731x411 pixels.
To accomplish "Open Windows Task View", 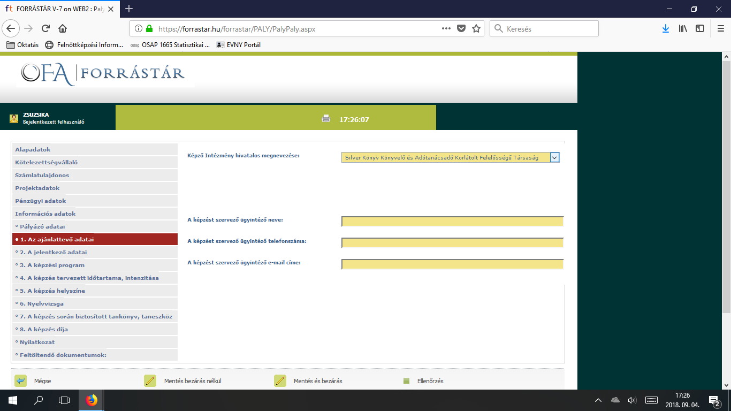I will click(x=64, y=400).
